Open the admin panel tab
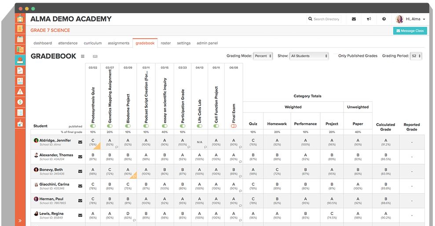 [x=207, y=43]
